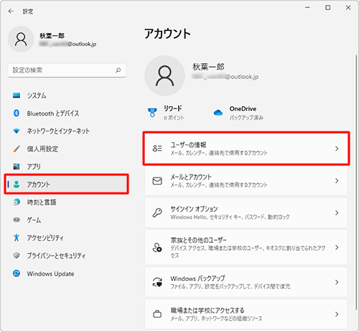Select 個人用設定 in the sidebar

click(x=67, y=149)
